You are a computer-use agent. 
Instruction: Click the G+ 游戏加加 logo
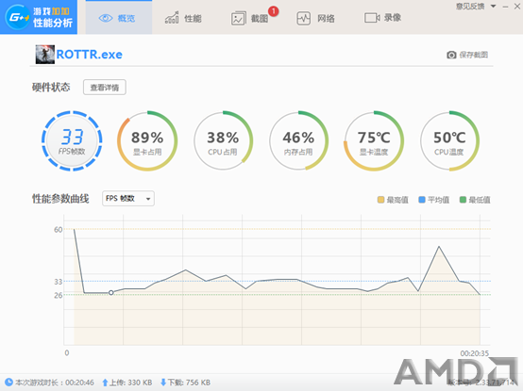39,17
